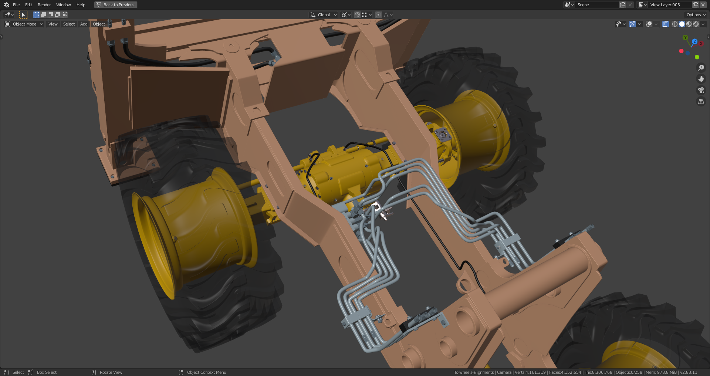Open the proportional editing falloff dropdown
Viewport: 710px width, 376px height.
pyautogui.click(x=388, y=15)
